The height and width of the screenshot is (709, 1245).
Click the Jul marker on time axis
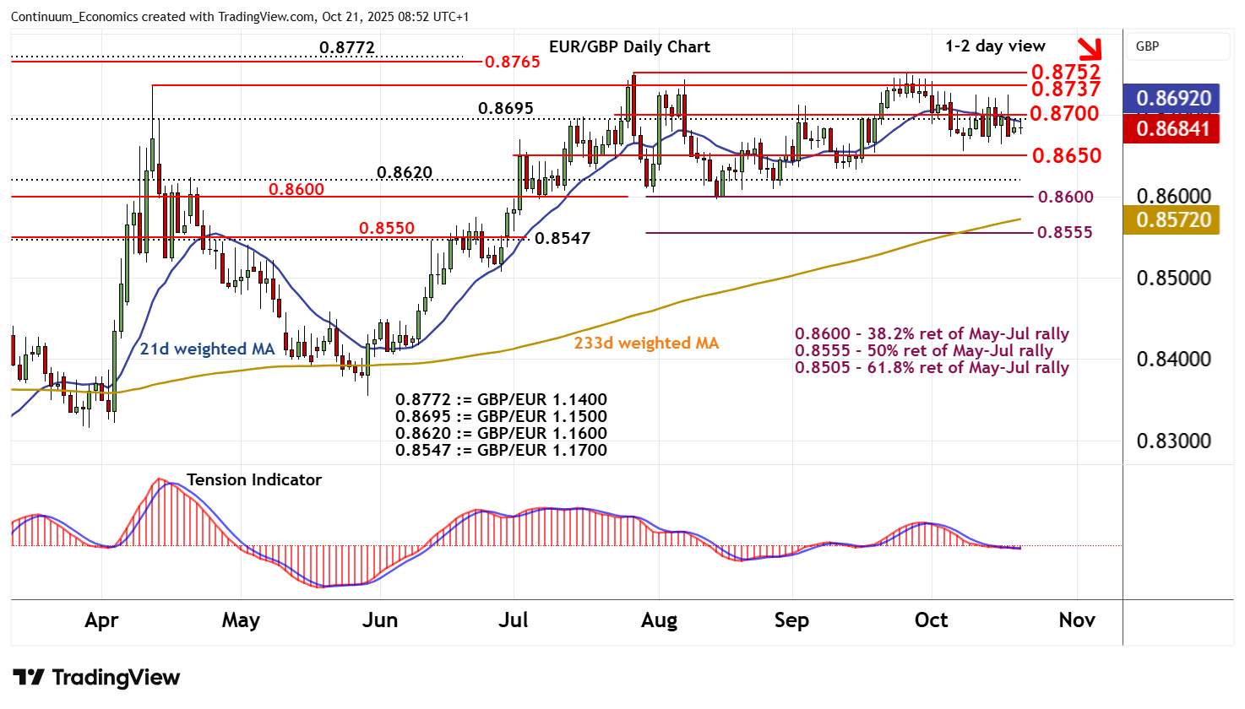pyautogui.click(x=513, y=620)
